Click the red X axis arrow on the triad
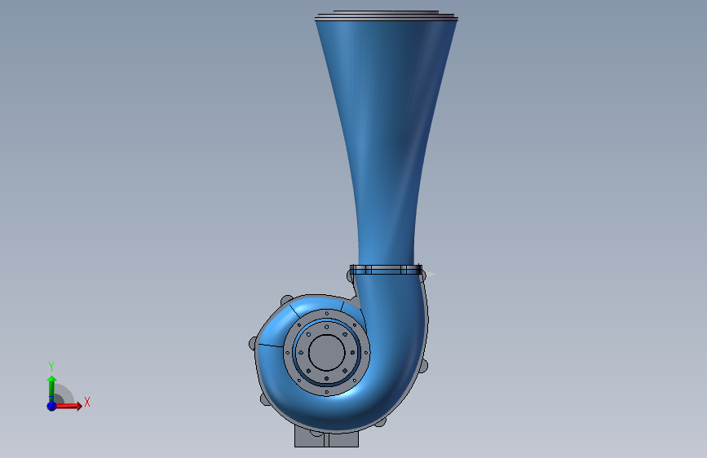The height and width of the screenshot is (458, 707). pos(70,406)
